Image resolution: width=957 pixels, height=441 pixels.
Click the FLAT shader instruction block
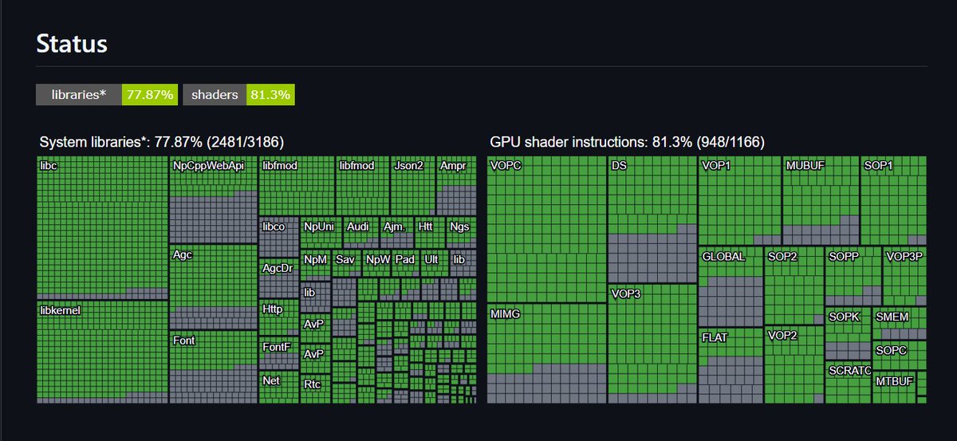(731, 365)
